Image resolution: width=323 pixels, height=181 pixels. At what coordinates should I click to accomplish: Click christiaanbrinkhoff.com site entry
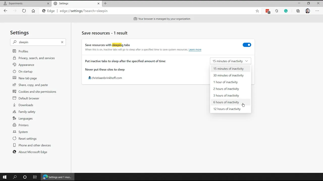[107, 78]
